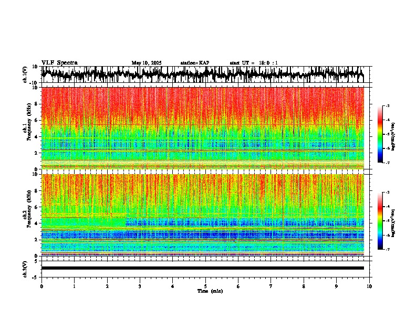
Task: Select the "May 10, 2025" date text
Action: pos(147,63)
